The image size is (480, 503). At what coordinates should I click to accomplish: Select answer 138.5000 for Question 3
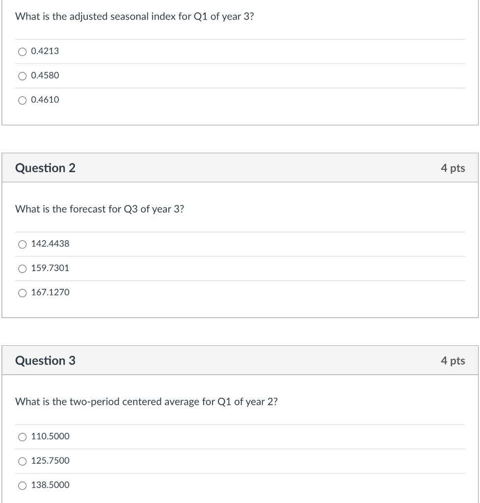(22, 485)
